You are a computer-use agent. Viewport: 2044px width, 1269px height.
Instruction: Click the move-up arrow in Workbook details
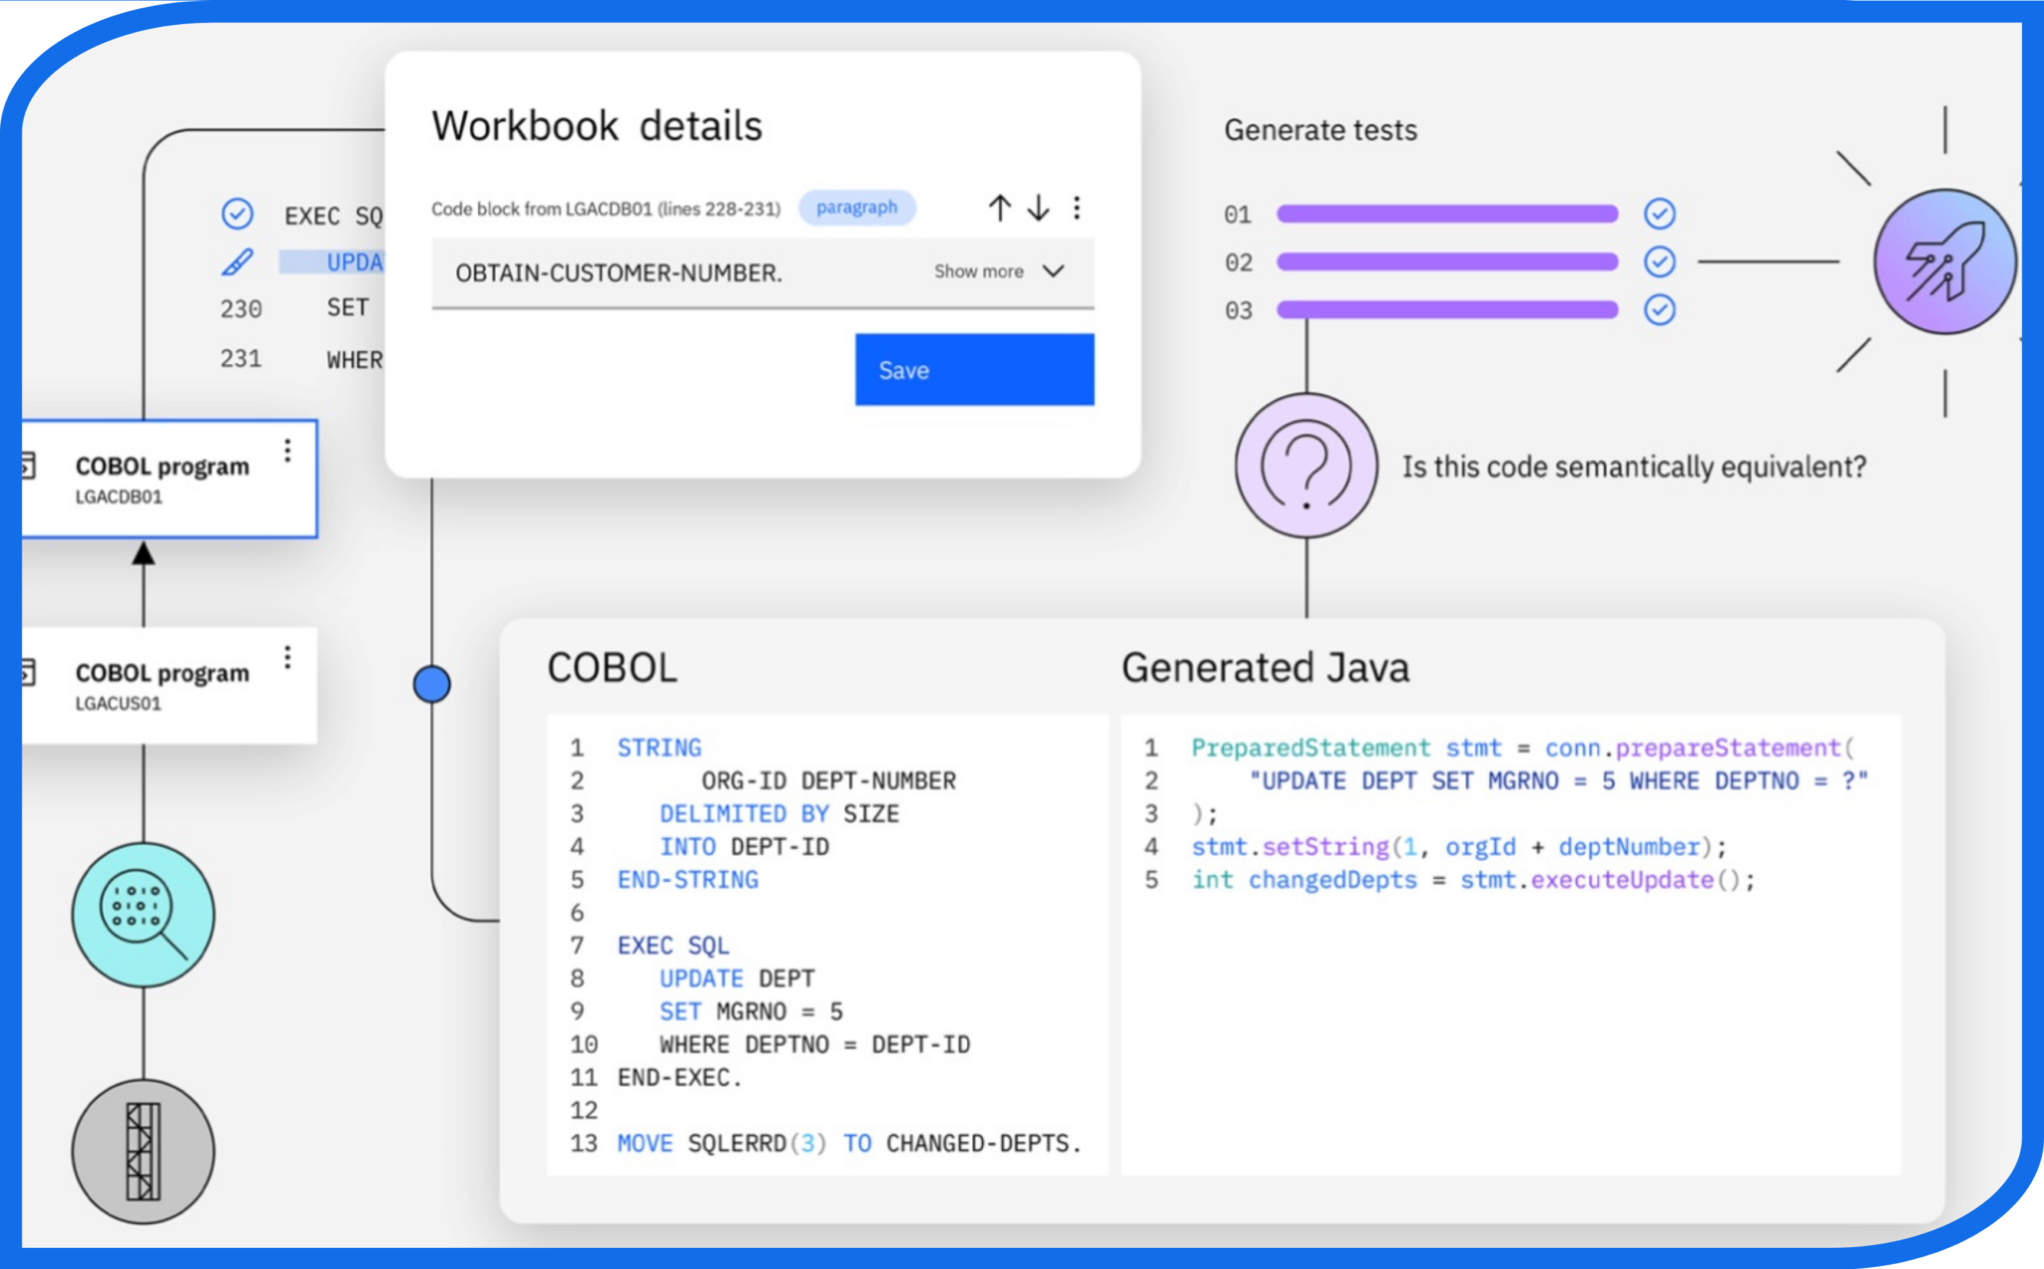tap(999, 209)
